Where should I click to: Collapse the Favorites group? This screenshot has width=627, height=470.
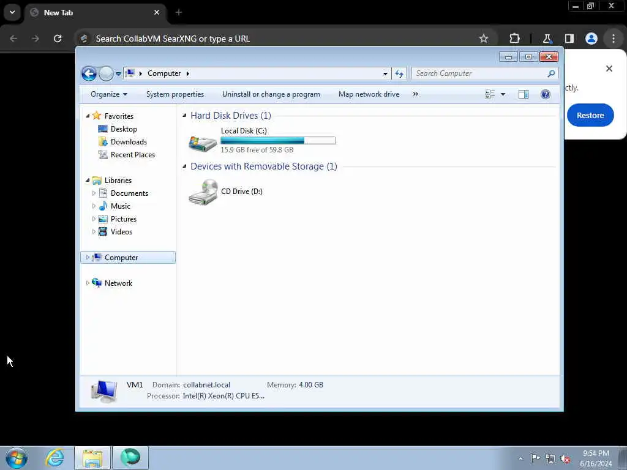88,116
